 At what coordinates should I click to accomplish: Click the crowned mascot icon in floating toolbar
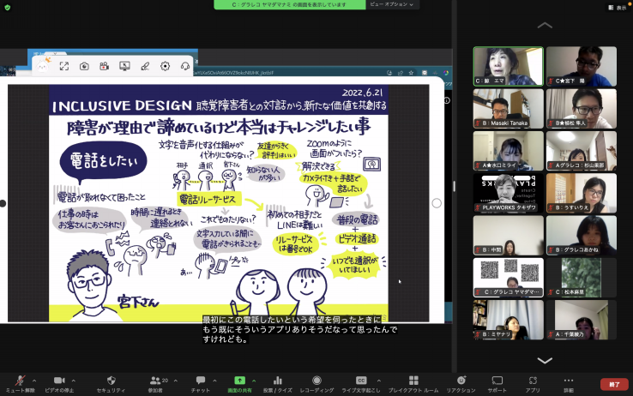click(x=43, y=65)
